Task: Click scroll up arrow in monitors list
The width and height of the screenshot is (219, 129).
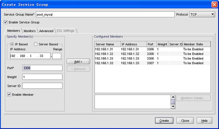Action: tap(173, 97)
